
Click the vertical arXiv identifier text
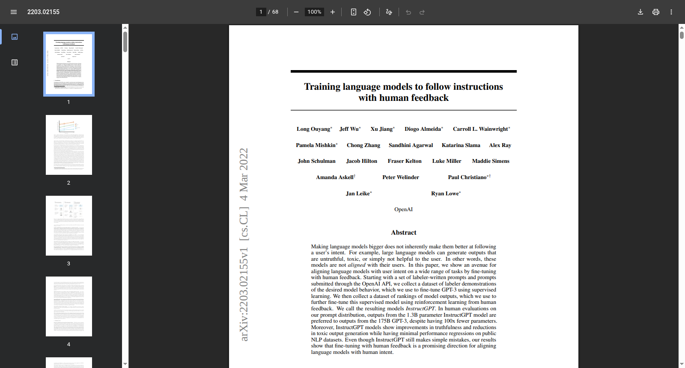point(243,244)
